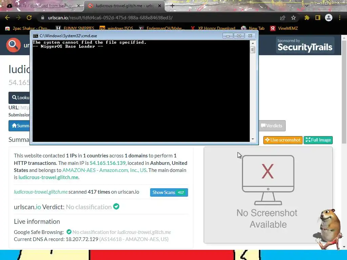Open the 2pac Shakur bookmark
The width and height of the screenshot is (347, 260).
click(28, 28)
